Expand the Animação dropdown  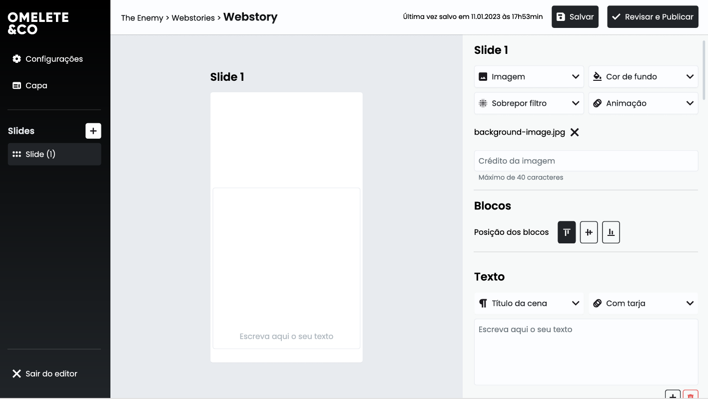[x=643, y=103]
